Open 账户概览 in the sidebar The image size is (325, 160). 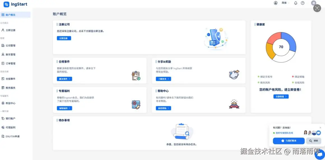tap(15, 15)
